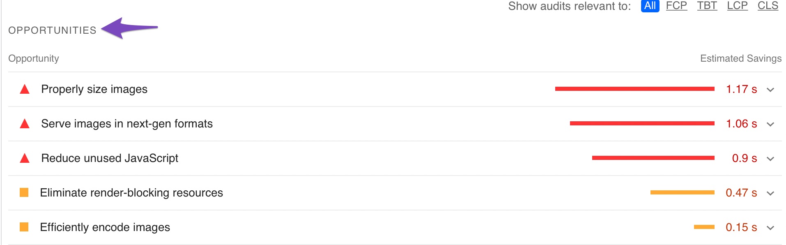Image resolution: width=786 pixels, height=245 pixels.
Task: Click the 0.47 s estimated savings value
Action: click(741, 193)
